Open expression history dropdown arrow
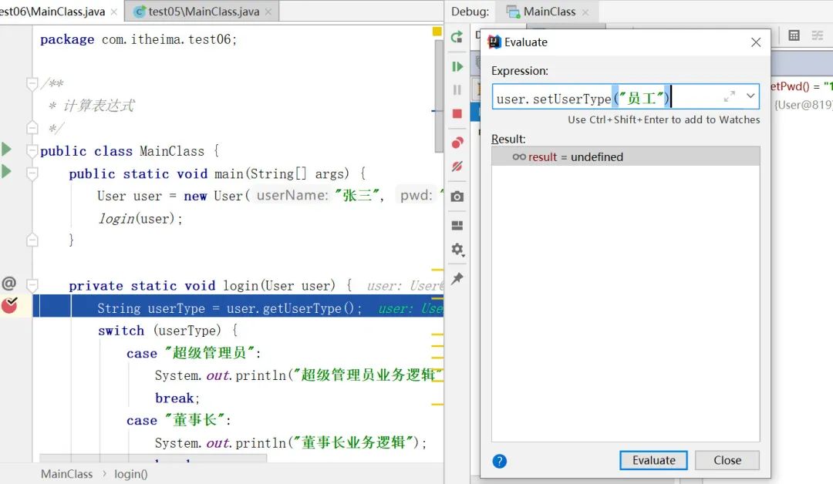Viewport: 833px width, 484px height. point(750,96)
